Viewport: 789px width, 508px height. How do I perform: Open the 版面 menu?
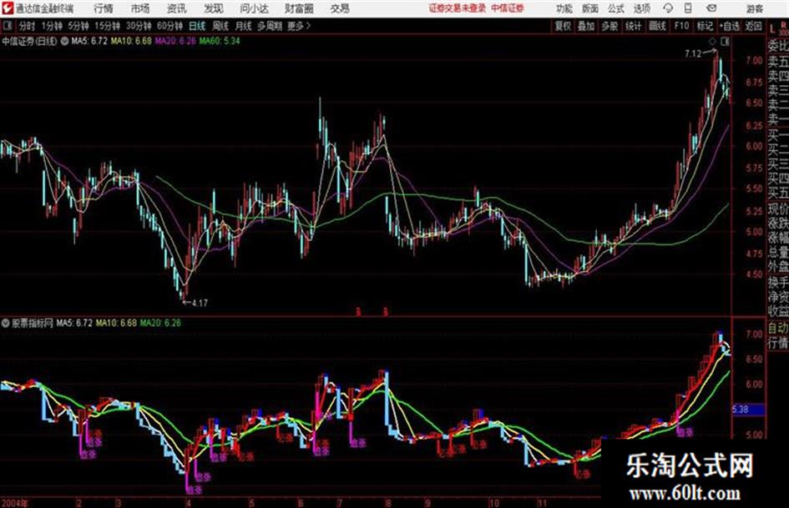[x=590, y=8]
